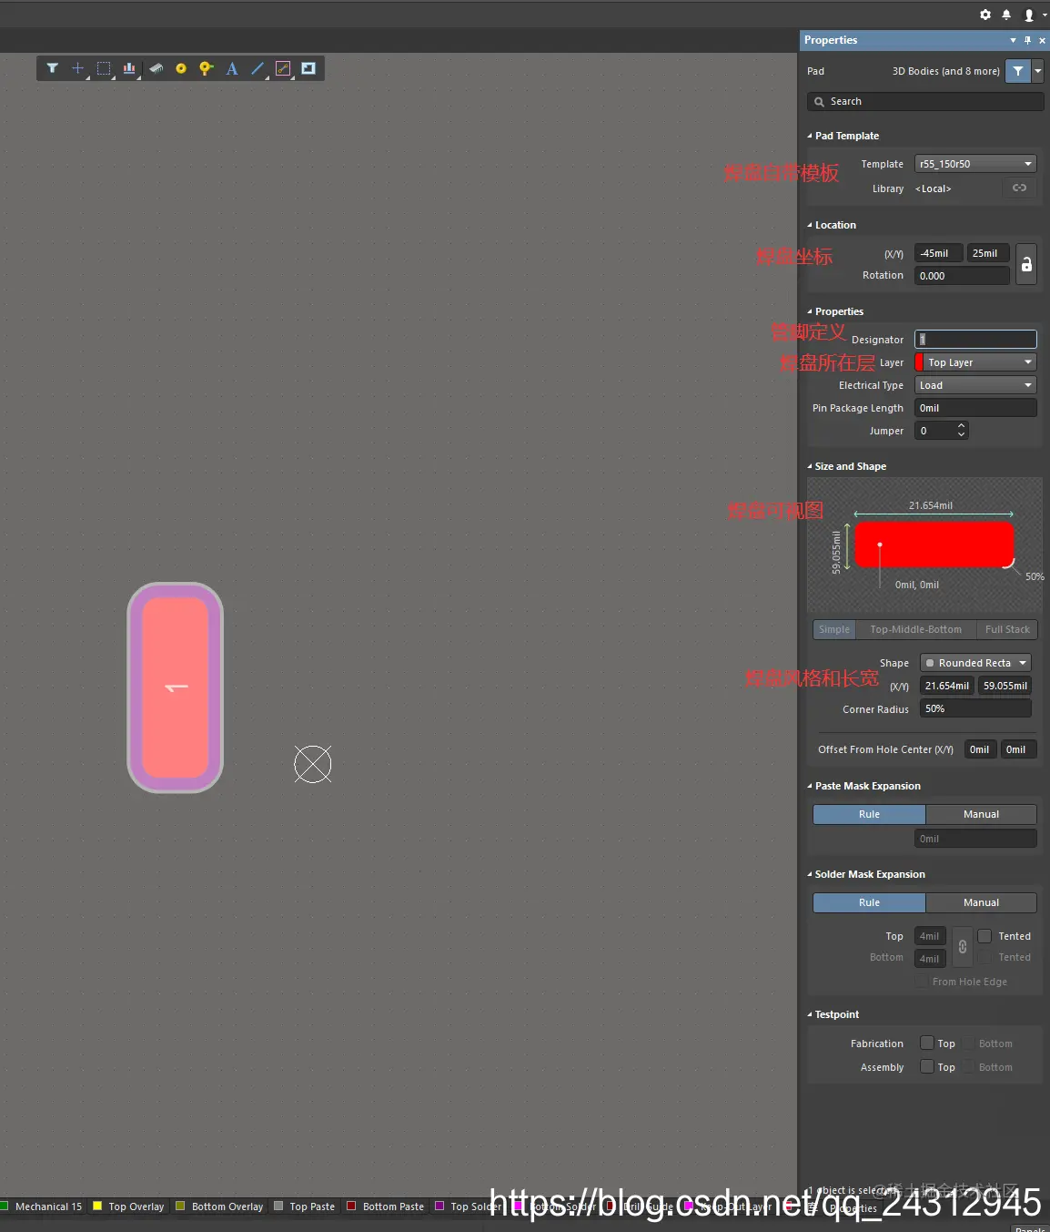
Task: Open Electrical Type dropdown Load
Action: coord(975,385)
